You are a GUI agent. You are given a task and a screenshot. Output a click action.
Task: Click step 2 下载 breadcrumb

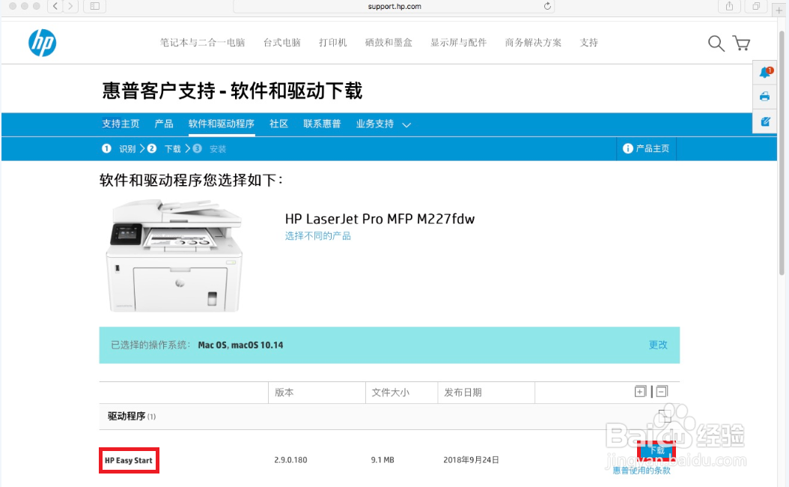(164, 148)
